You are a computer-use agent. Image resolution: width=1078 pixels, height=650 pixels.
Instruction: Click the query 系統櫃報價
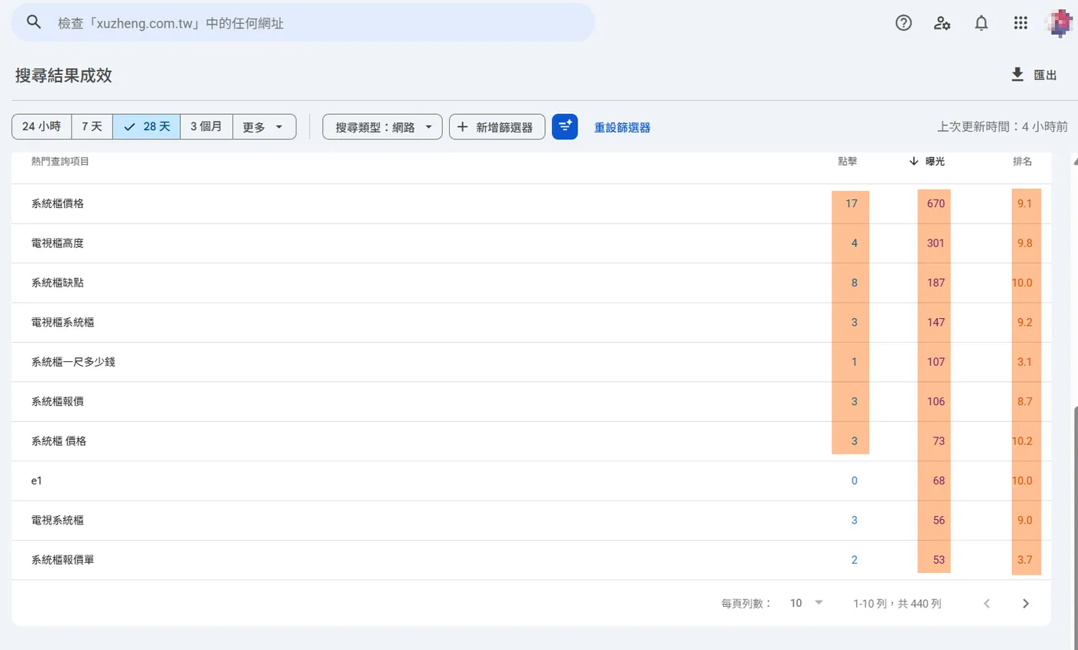tap(58, 402)
